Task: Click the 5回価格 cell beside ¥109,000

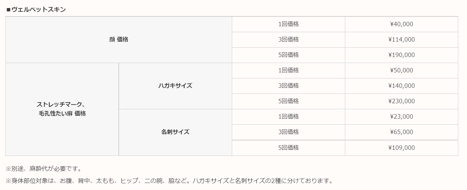Action: point(289,148)
